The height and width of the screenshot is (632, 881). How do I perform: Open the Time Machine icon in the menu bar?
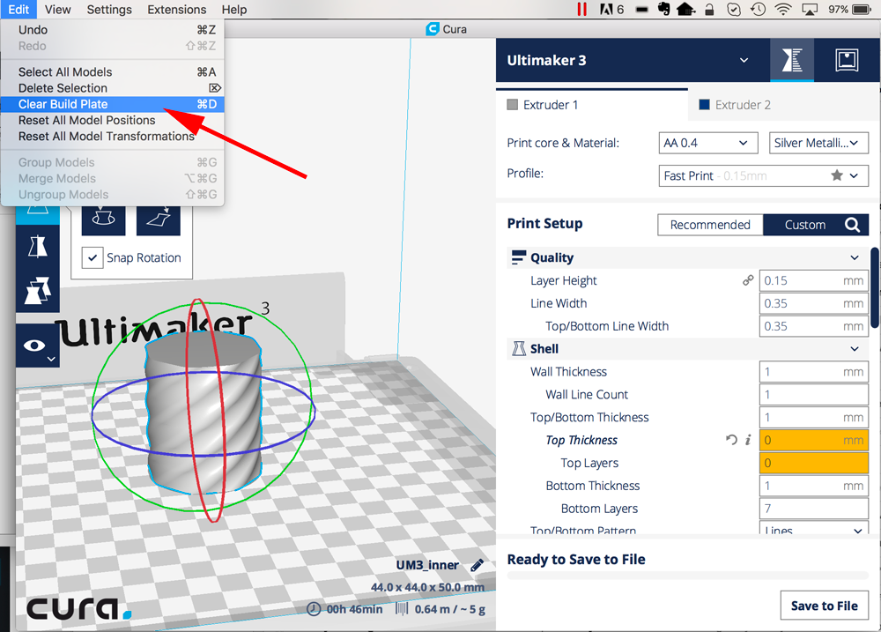click(x=758, y=9)
